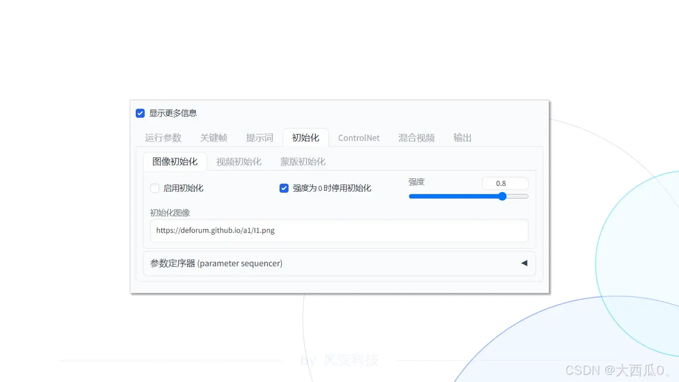Switch to the 输出 tab
Screen dimensions: 679x382
(462, 138)
